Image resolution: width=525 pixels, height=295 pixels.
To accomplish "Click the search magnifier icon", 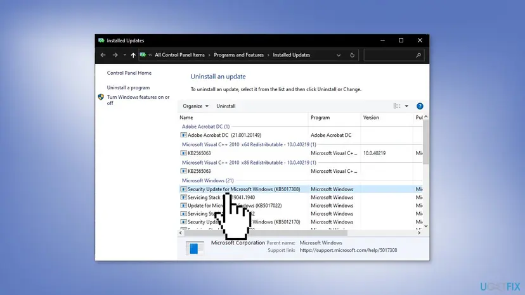I will [418, 55].
